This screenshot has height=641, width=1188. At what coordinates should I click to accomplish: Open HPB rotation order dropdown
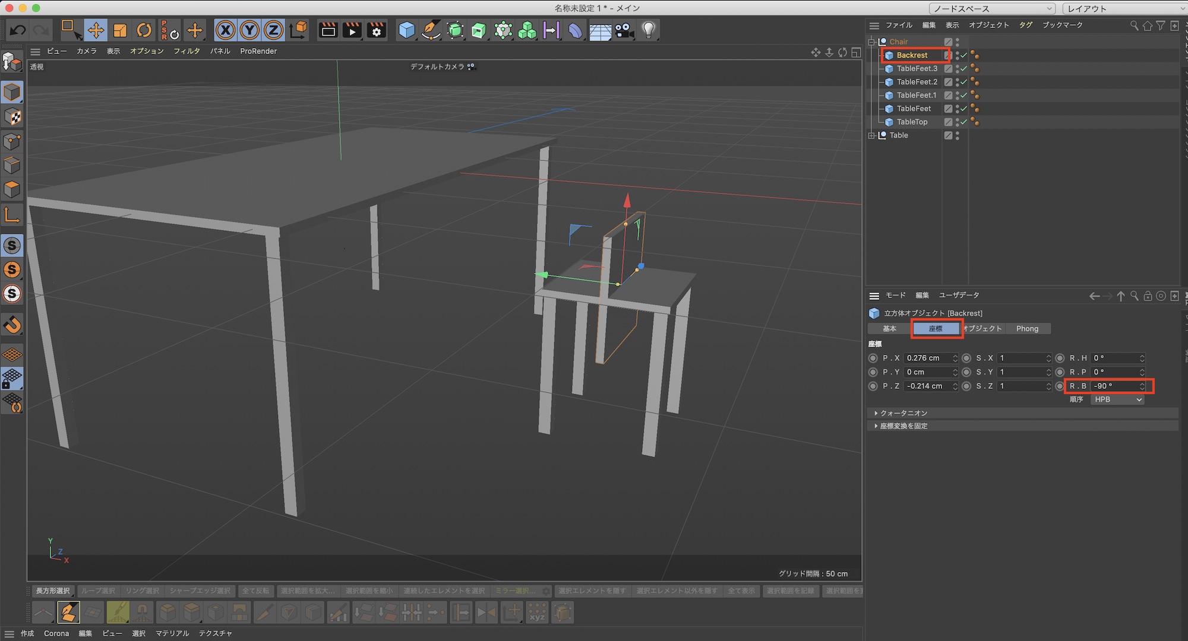click(x=1117, y=399)
